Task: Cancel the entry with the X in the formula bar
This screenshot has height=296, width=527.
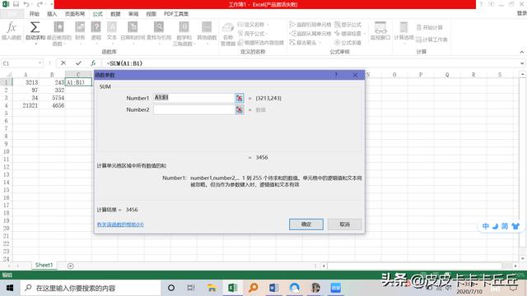Action: 63,63
